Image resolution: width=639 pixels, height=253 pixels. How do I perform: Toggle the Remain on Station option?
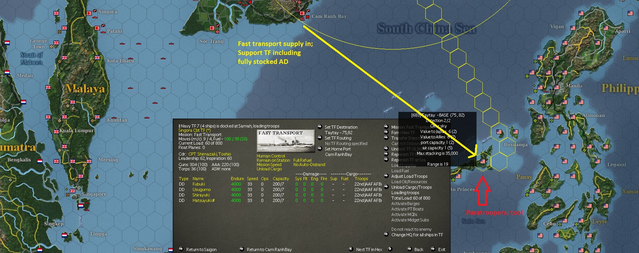point(273,160)
